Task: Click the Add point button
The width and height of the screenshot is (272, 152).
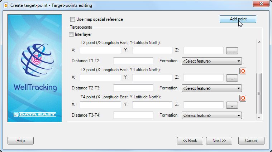Action: point(238,19)
